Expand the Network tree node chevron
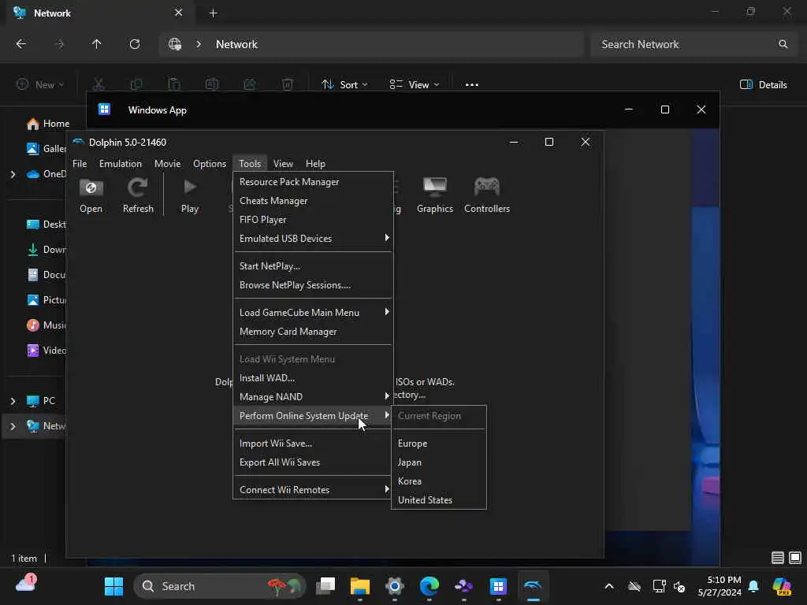Screen dimensions: 807x605 (13, 426)
